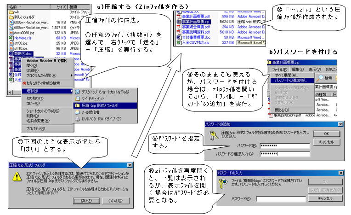Image resolution: width=351 pixels, height=215 pixels.
Task: Sort by the 名前 column header
Action: (28, 7)
